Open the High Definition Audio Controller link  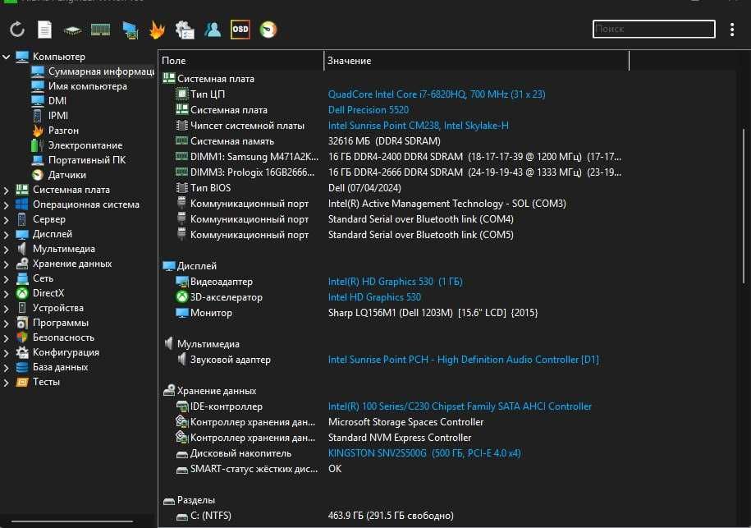[x=463, y=360]
